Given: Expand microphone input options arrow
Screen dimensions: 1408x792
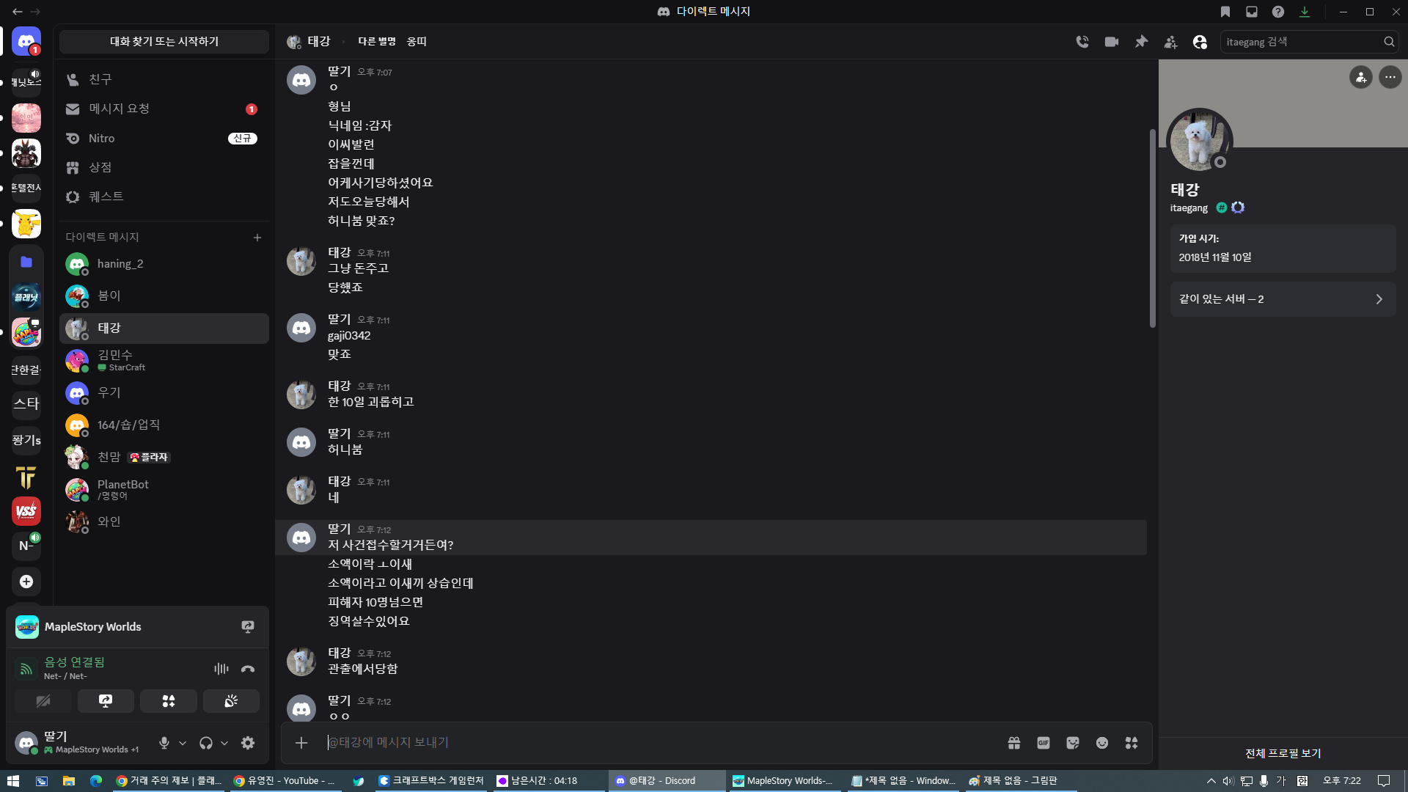Looking at the screenshot, I should [183, 743].
